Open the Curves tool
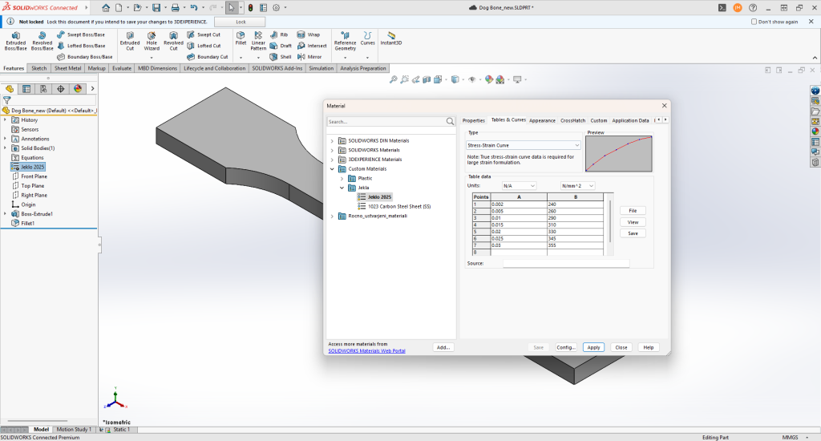 click(x=367, y=38)
